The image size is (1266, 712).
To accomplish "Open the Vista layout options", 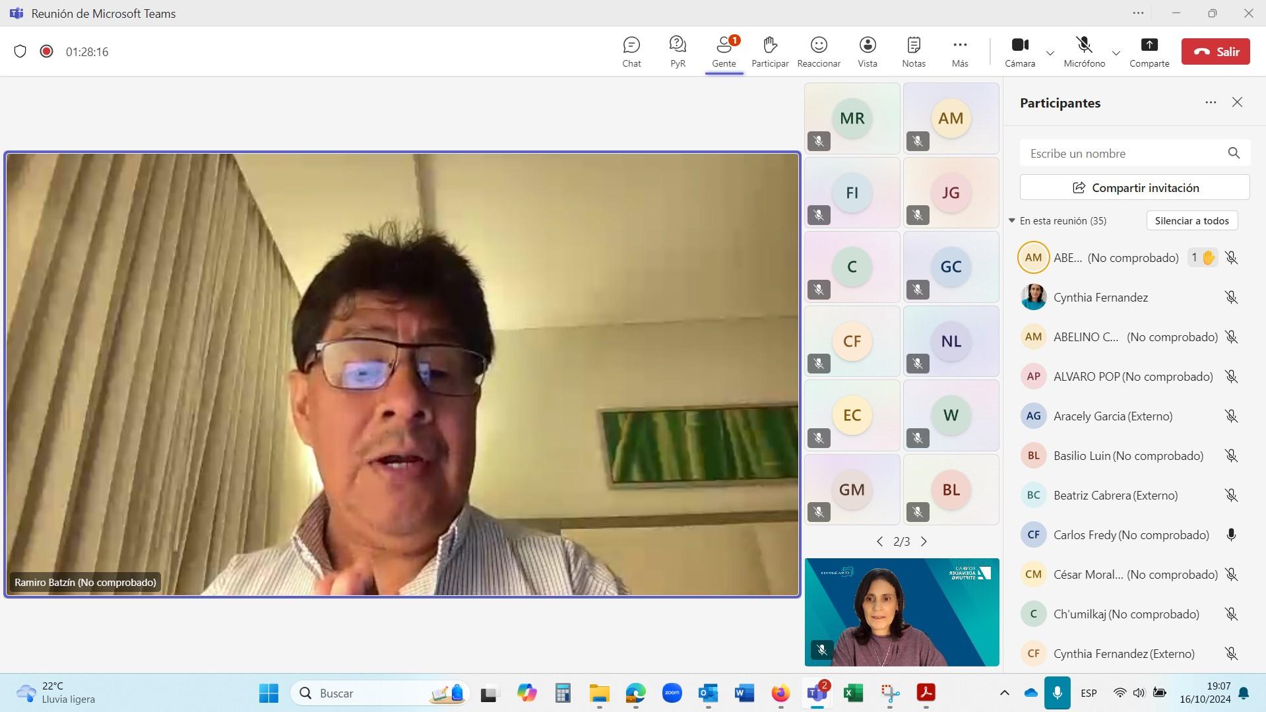I will [x=867, y=51].
